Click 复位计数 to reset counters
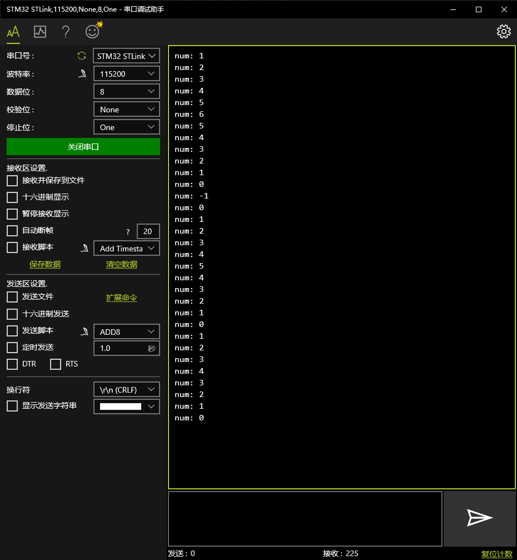The image size is (517, 560). pos(497,553)
